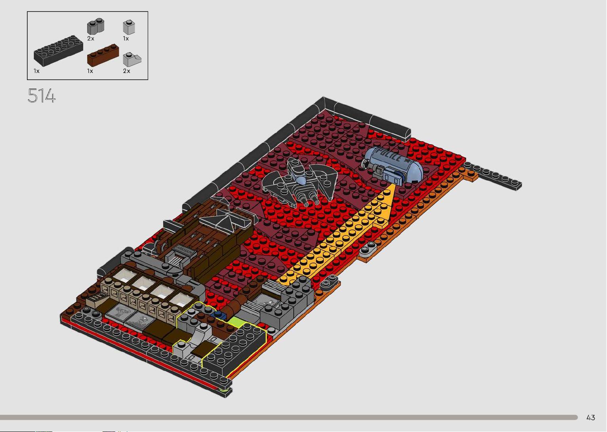The width and height of the screenshot is (607, 432).
Task: Click the '1x' quantity under brown brick
Action: click(90, 71)
